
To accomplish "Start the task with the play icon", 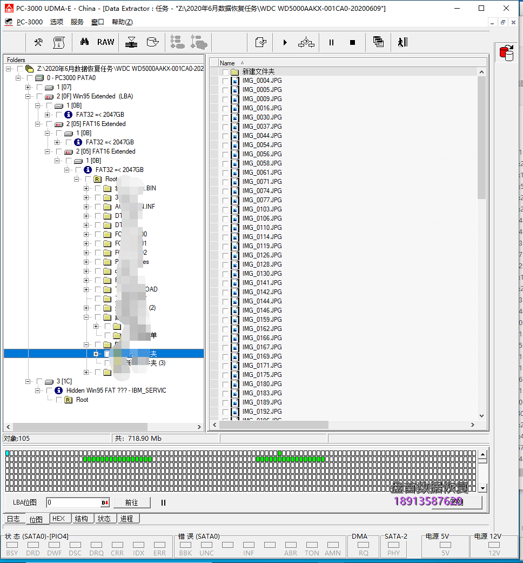I will pos(285,42).
